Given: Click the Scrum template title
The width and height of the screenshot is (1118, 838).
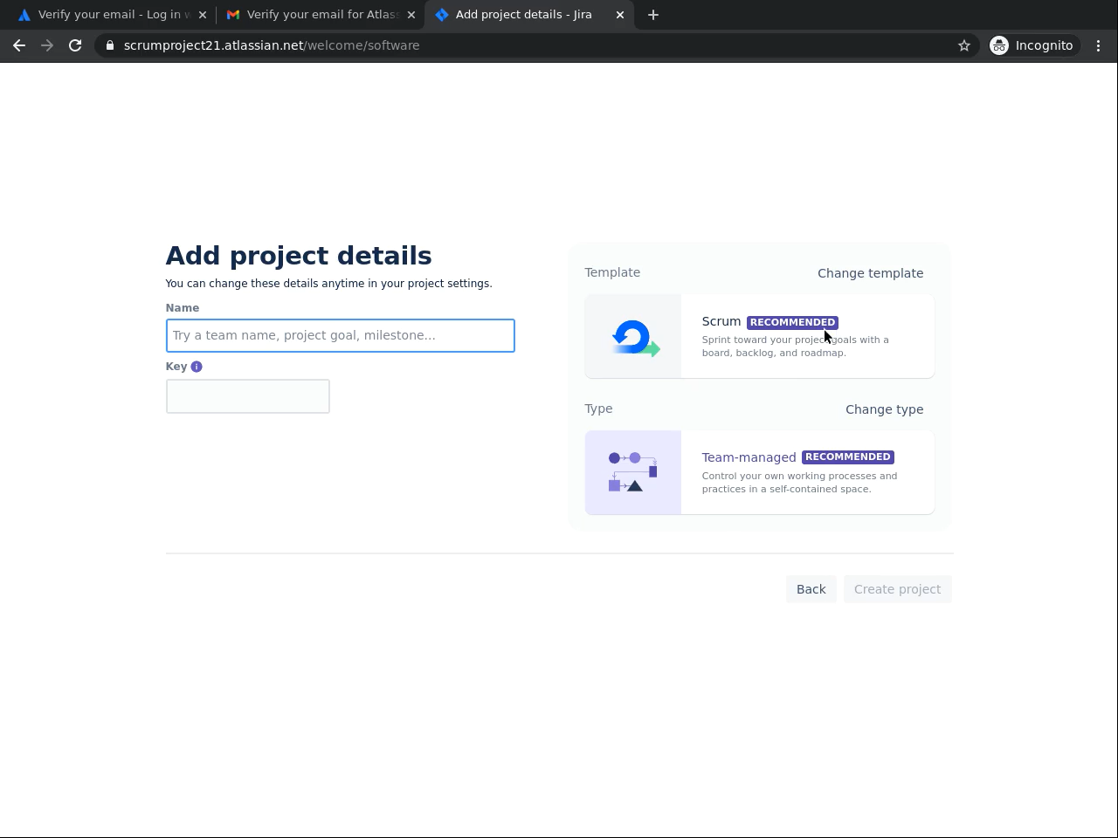Looking at the screenshot, I should click(721, 321).
